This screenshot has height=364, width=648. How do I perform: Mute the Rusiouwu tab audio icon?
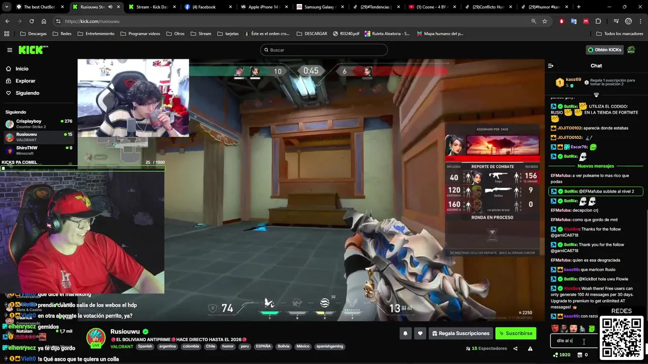pos(110,7)
